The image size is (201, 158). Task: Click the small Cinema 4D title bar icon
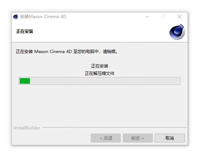(x=15, y=17)
